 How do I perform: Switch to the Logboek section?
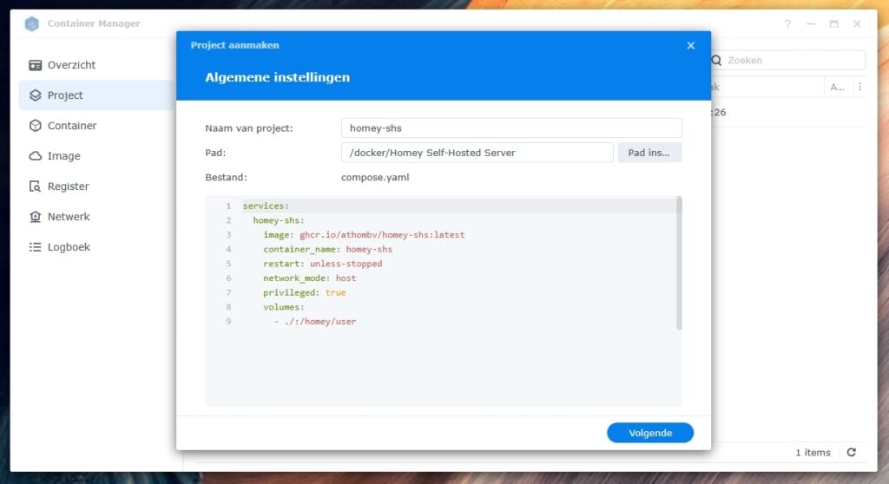click(x=69, y=247)
